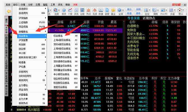Expand the dropdown arrow beside 多窗
The image size is (188, 112).
[x=175, y=10]
